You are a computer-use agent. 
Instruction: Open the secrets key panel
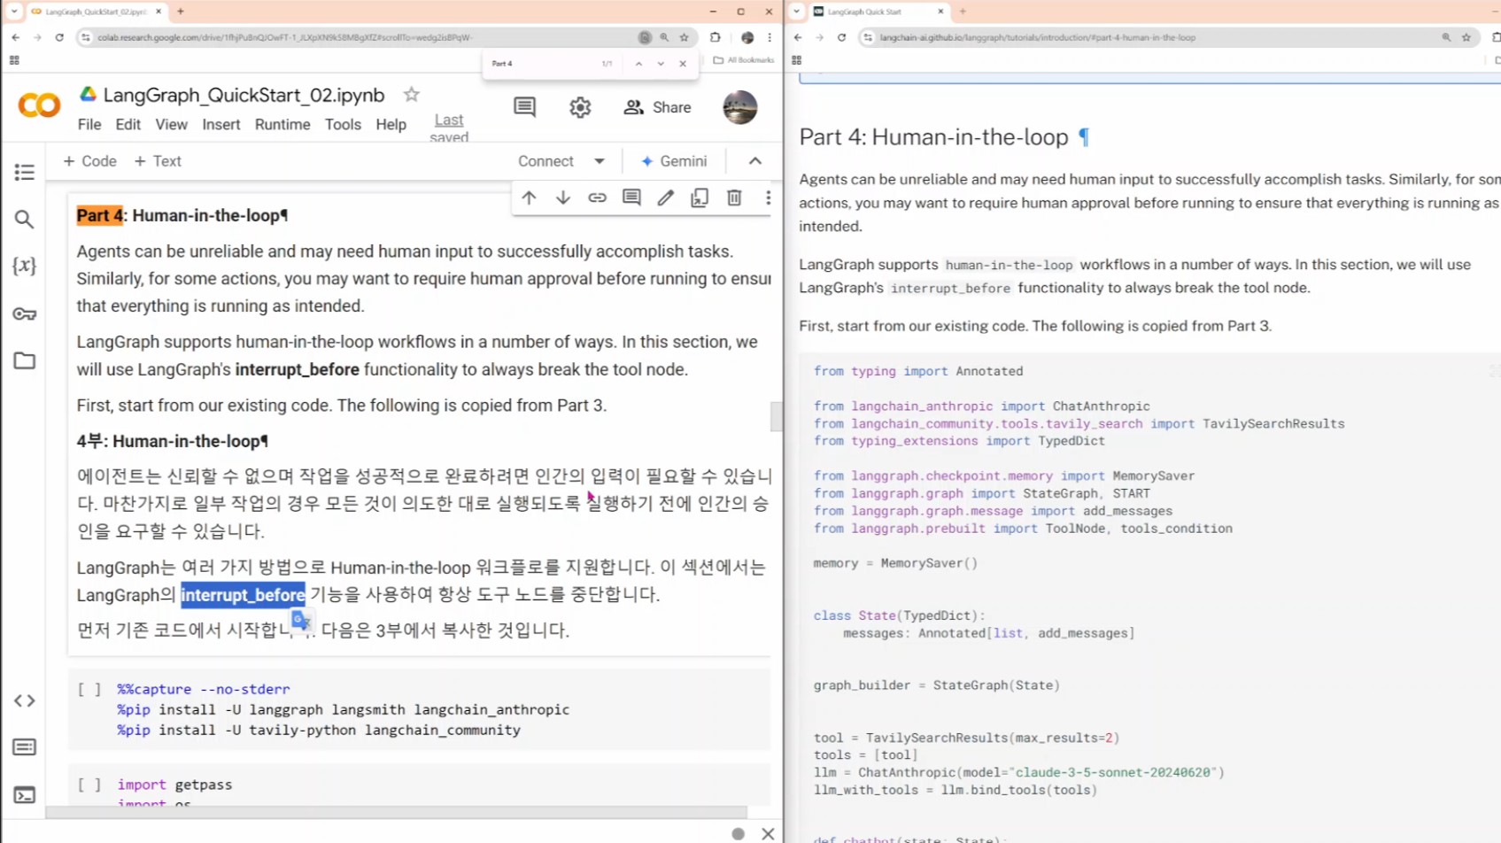tap(24, 313)
